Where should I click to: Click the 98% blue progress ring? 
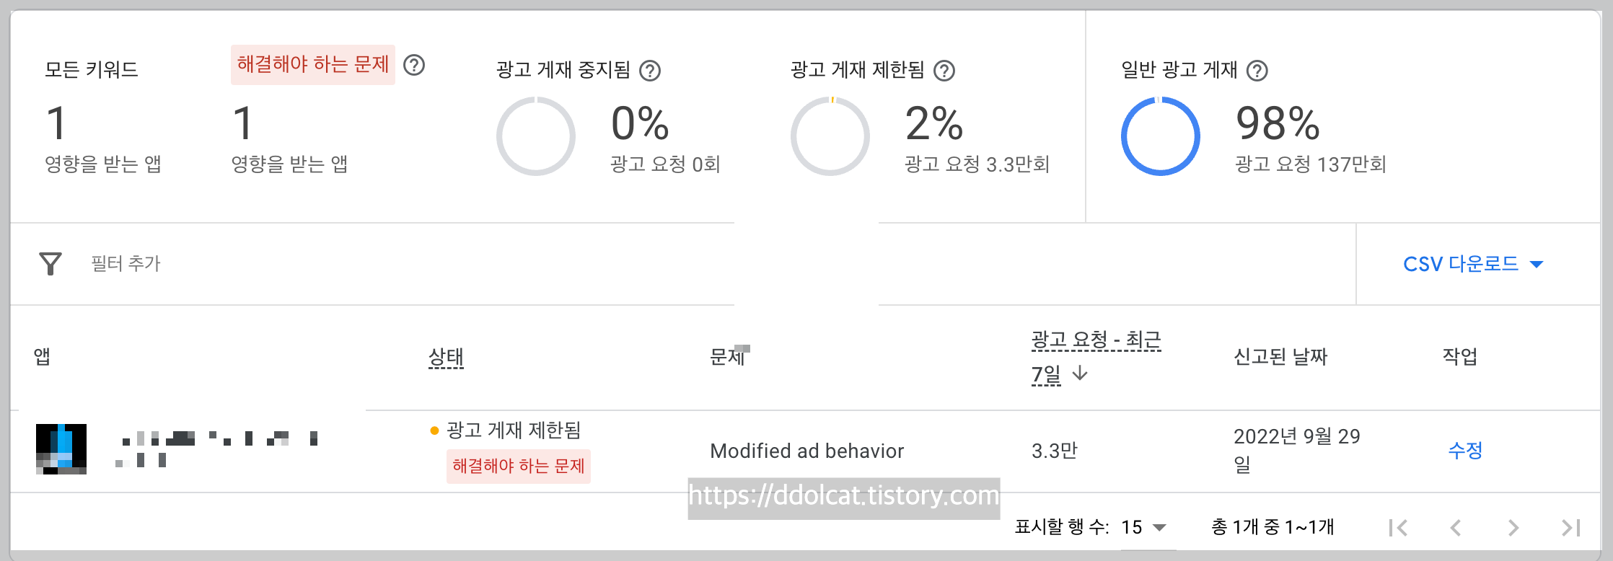1160,136
